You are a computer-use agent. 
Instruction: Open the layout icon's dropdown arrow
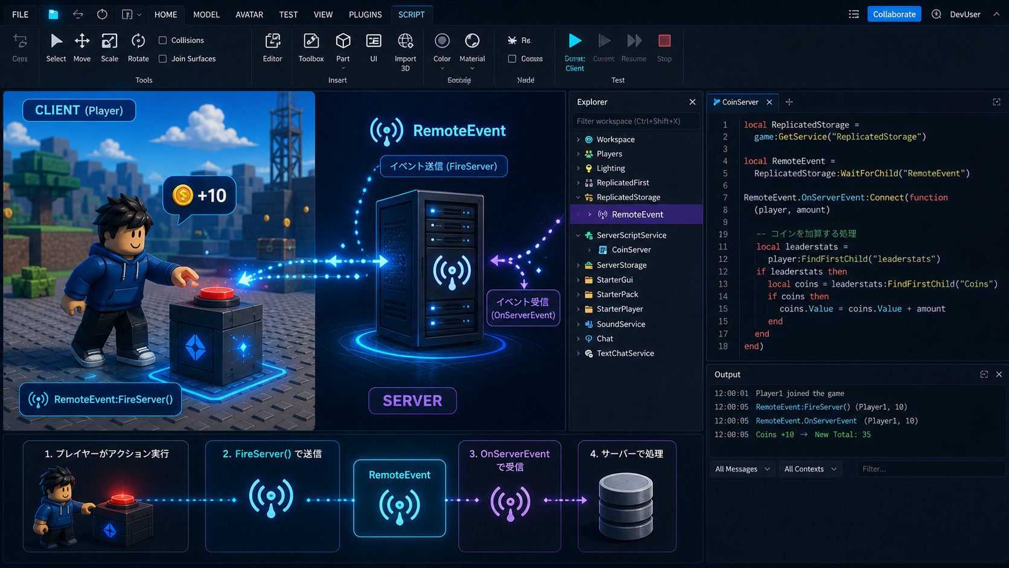point(139,14)
